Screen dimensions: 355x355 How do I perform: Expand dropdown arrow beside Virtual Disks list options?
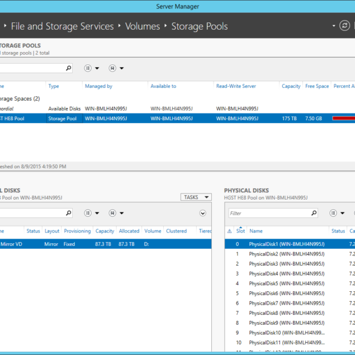pyautogui.click(x=97, y=213)
